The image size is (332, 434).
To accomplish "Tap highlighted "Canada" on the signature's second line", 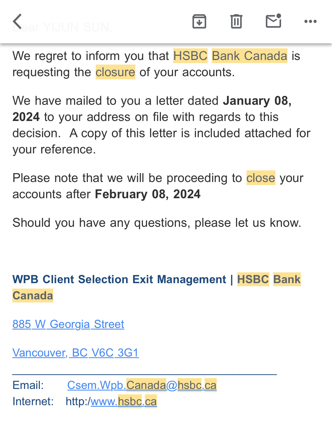I will pos(33,296).
